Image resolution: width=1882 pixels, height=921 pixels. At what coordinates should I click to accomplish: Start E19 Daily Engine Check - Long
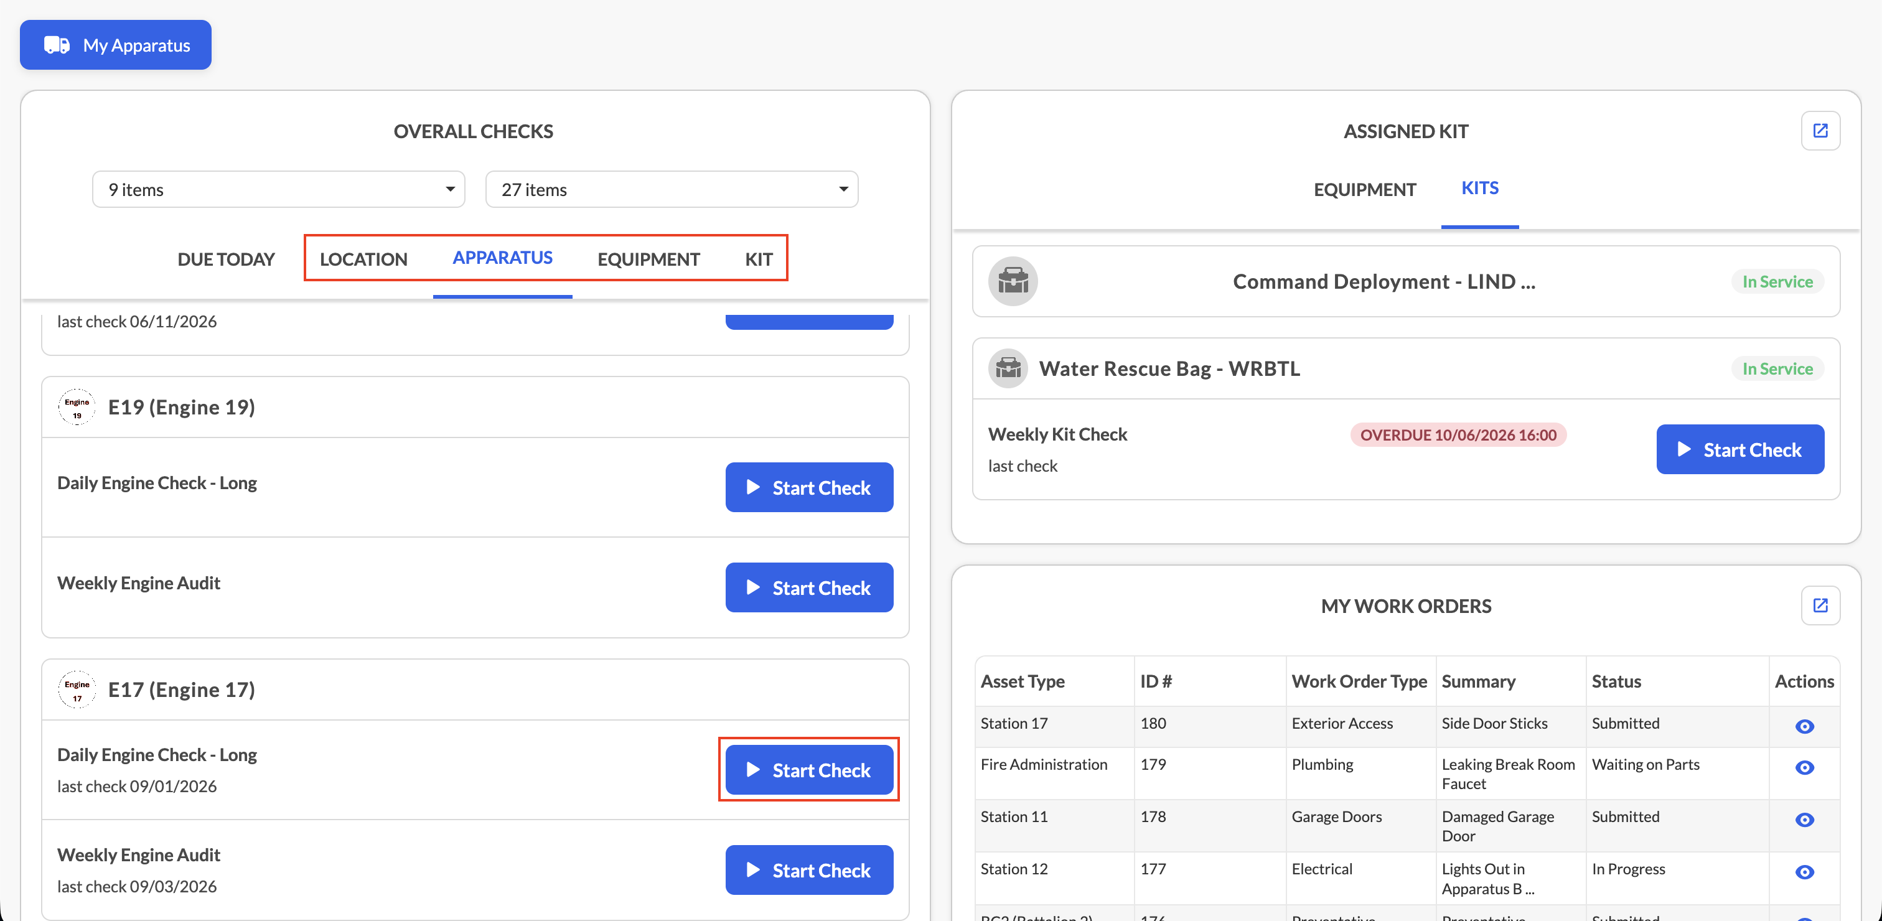click(x=809, y=487)
